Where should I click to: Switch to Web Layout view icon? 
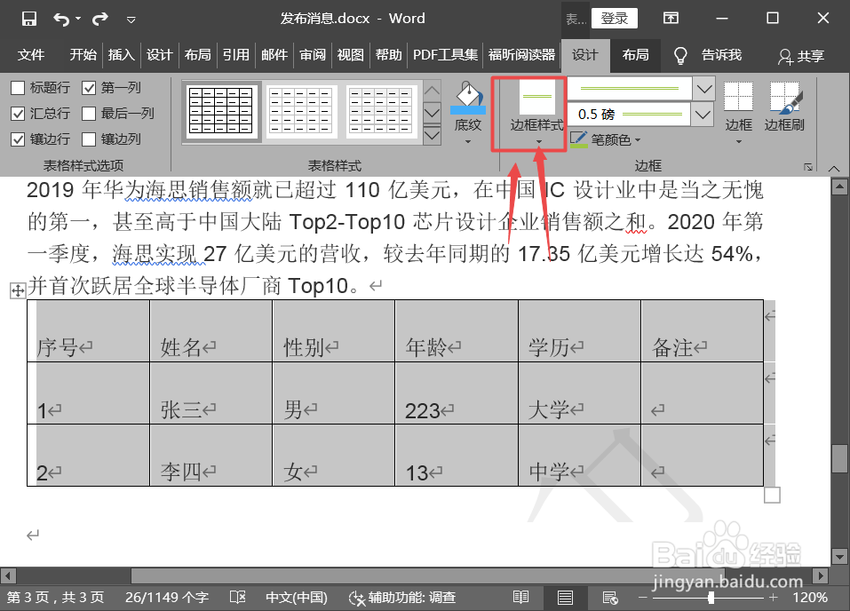pyautogui.click(x=610, y=598)
